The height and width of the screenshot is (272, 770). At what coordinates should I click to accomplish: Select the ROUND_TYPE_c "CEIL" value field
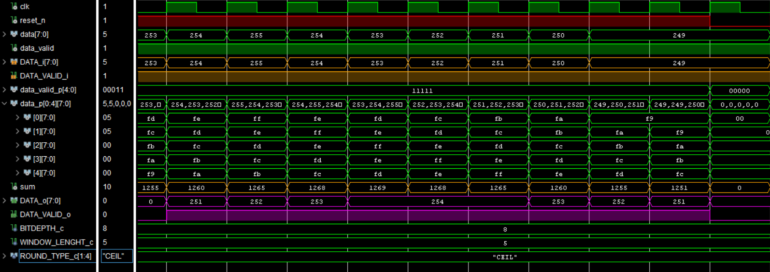(x=116, y=256)
